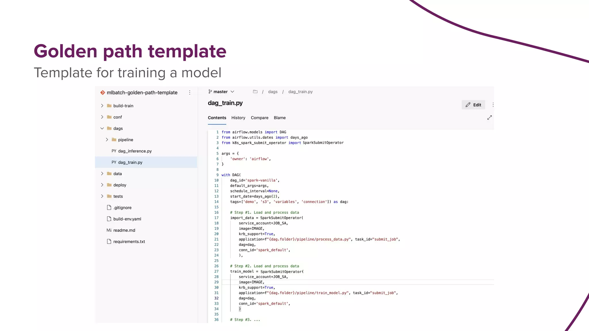Expand the data folder chevron
Image resolution: width=589 pixels, height=331 pixels.
tap(102, 174)
